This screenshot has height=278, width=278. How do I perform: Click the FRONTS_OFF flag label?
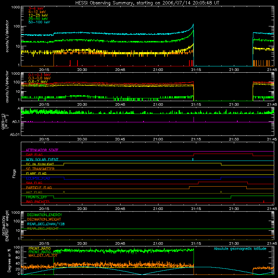[x=36, y=197]
